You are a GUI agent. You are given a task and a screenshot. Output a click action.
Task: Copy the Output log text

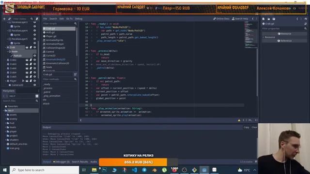click(247, 127)
